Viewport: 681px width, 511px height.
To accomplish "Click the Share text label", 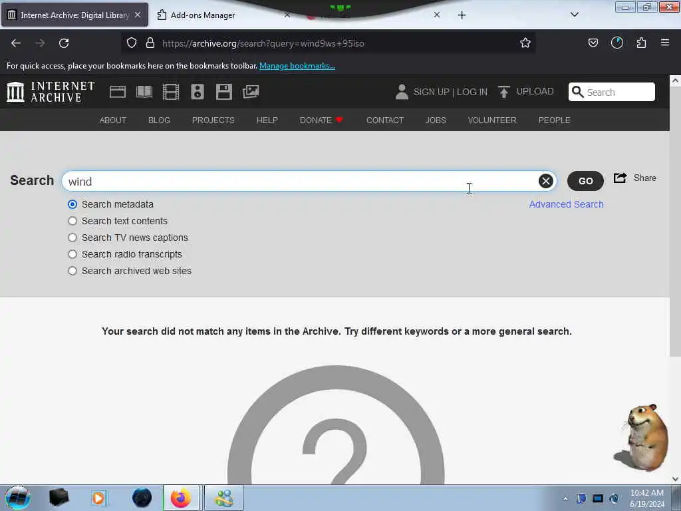I will point(645,178).
